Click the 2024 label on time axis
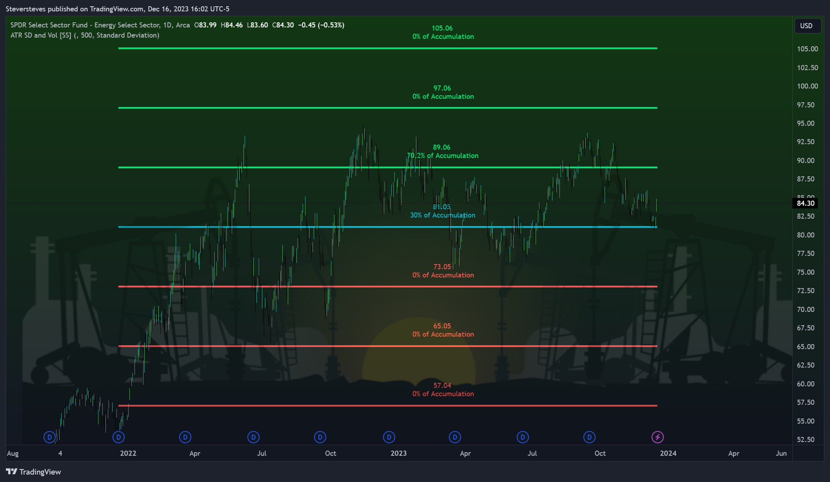The width and height of the screenshot is (830, 482). [x=668, y=453]
